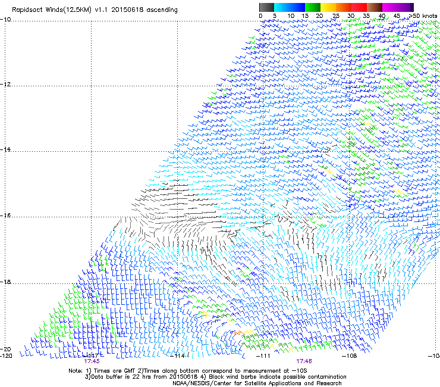Click the note line starting 'Note: 1) Times are GMT'

coord(188,371)
